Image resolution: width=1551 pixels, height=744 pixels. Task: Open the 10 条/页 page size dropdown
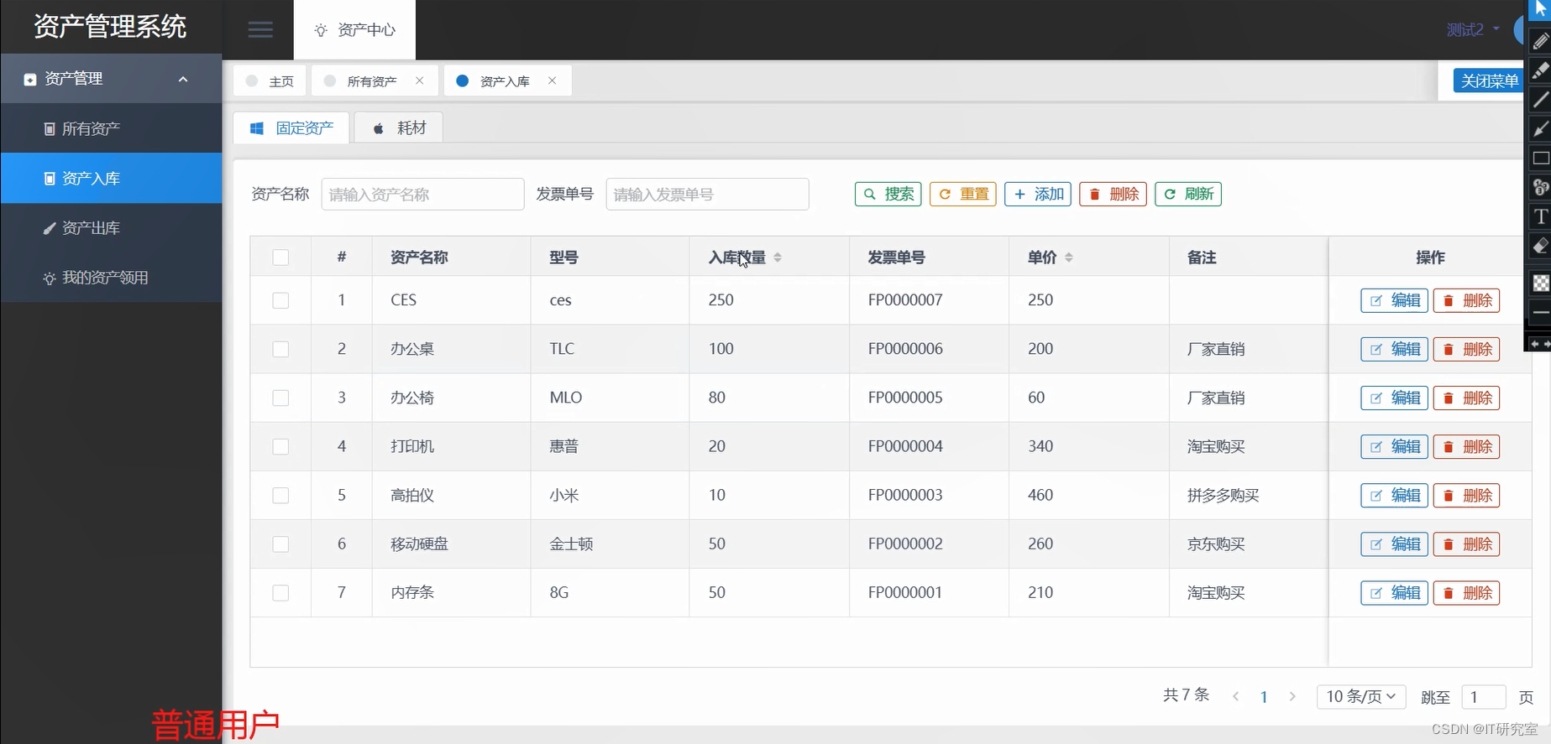click(1361, 696)
